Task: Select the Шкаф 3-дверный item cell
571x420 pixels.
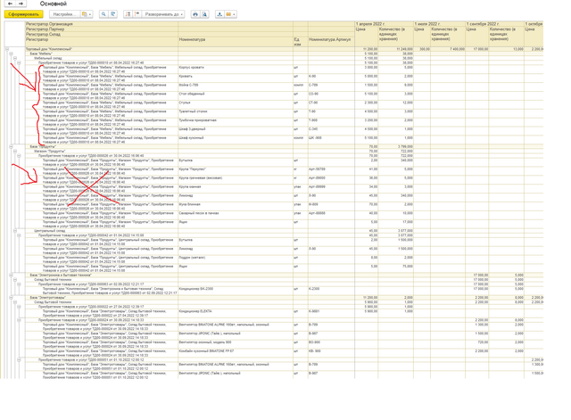Action: (236, 131)
